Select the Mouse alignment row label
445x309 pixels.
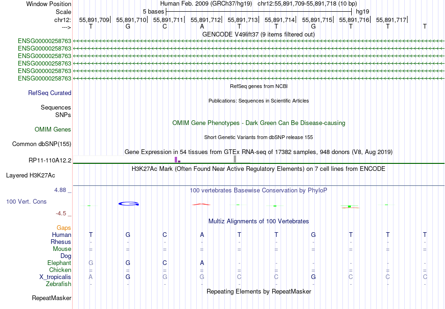62,249
